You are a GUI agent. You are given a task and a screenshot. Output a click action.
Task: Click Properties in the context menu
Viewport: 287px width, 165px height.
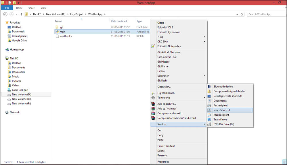pos(163,162)
